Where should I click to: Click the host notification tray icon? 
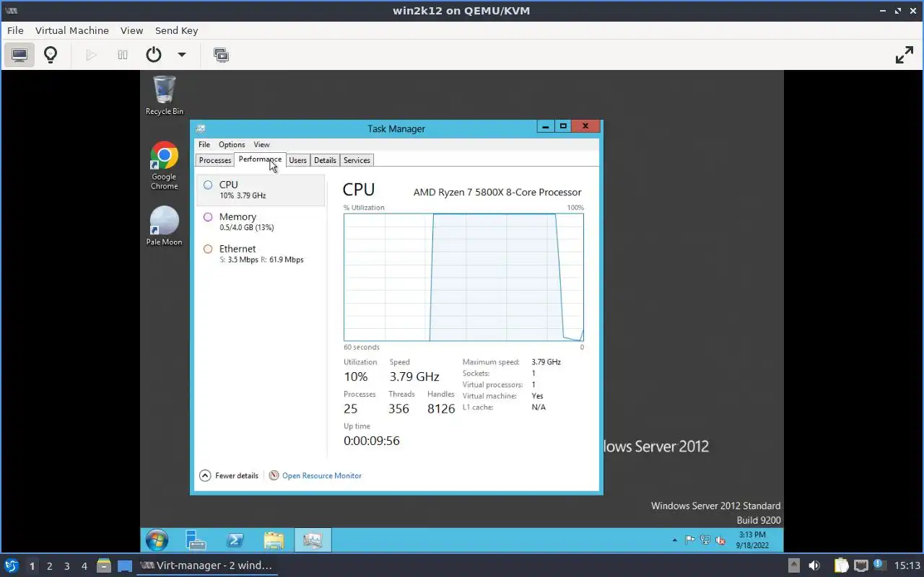(879, 565)
